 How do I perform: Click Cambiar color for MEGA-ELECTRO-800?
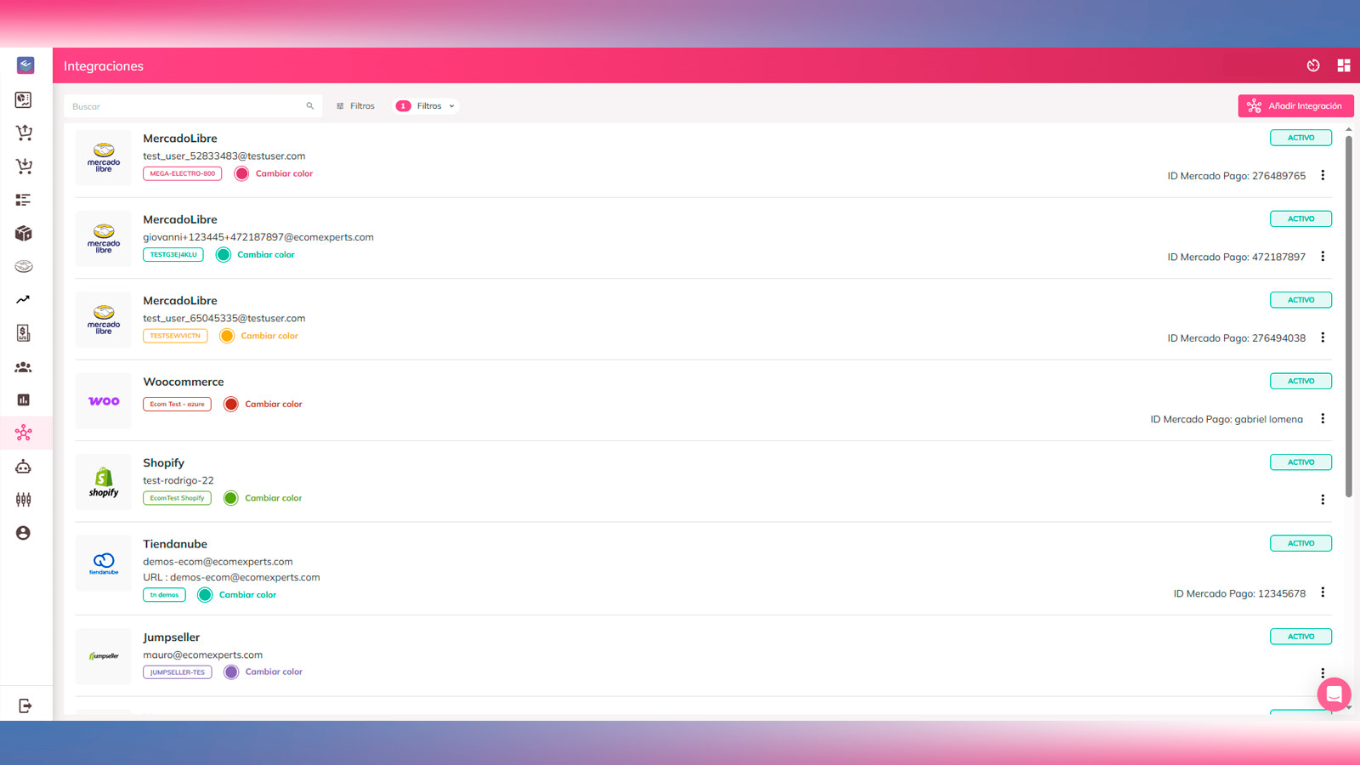point(284,173)
